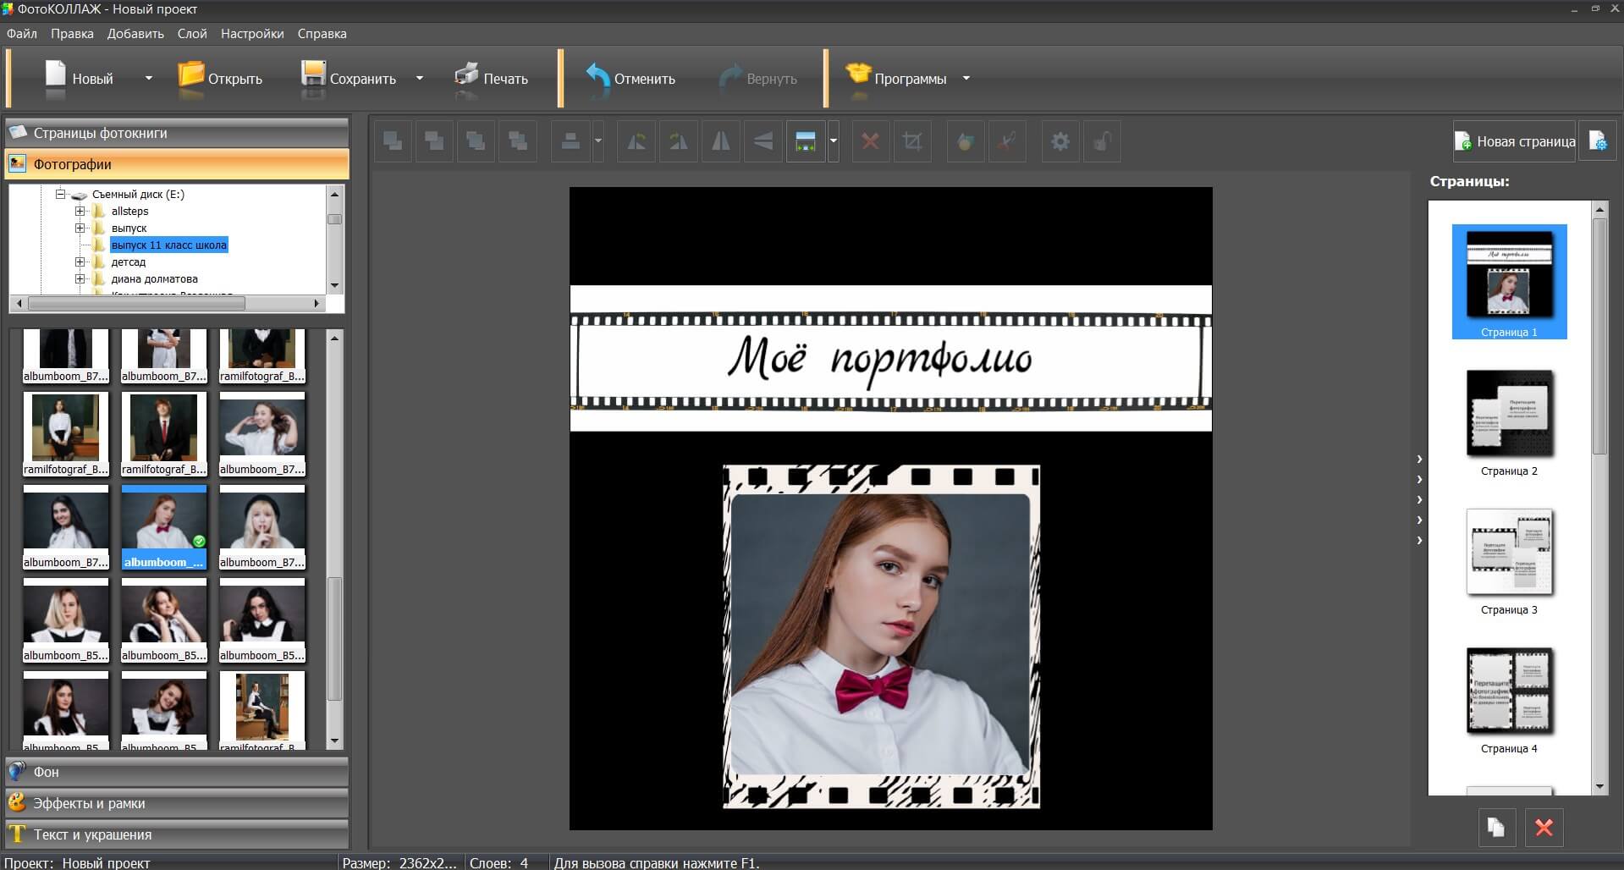
Task: Click the folder tree horizontal scrollbar
Action: point(167,303)
